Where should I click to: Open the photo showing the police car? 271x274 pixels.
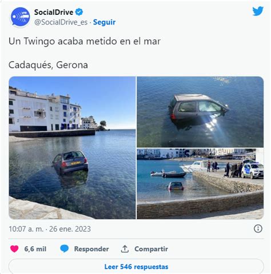[200, 184]
